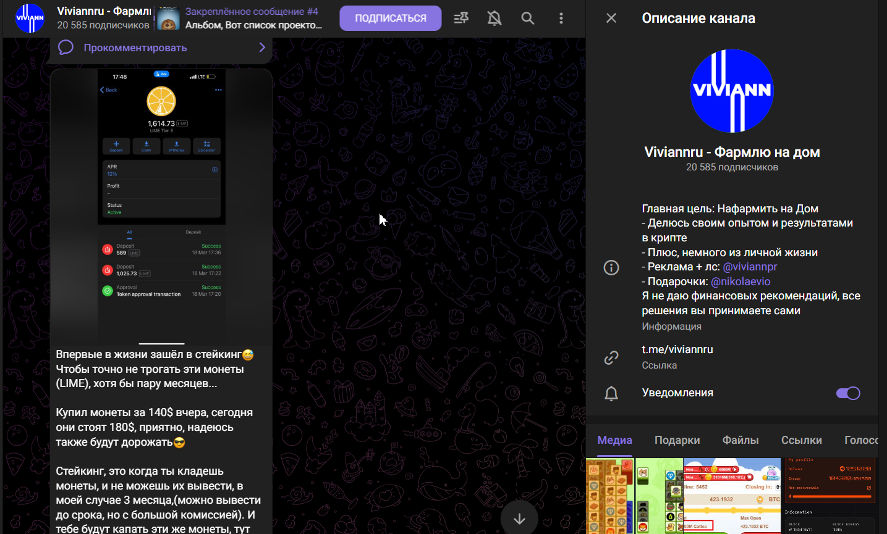The height and width of the screenshot is (534, 887).
Task: Open Прокомментировать to comment on the post
Action: tap(161, 48)
